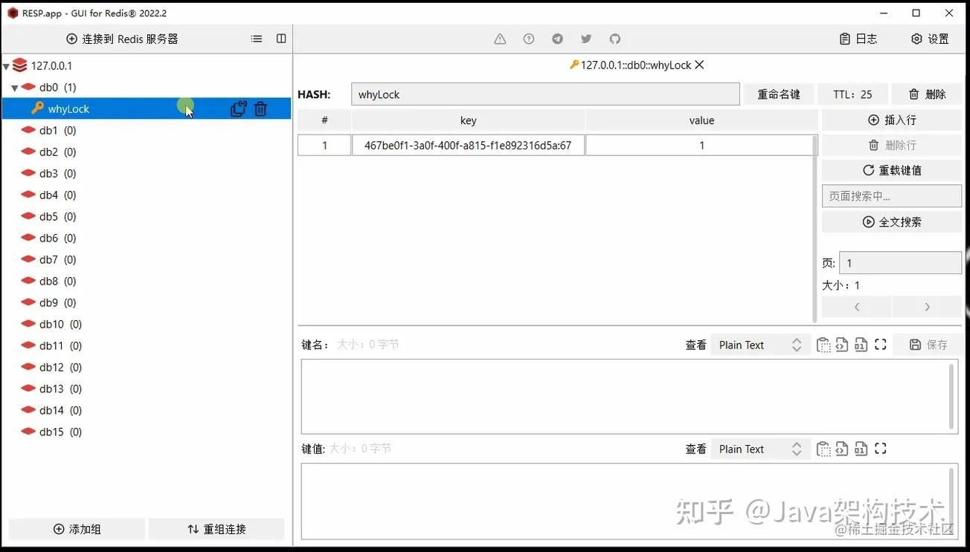This screenshot has width=970, height=552.
Task: Click the warning alert icon
Action: tap(499, 39)
